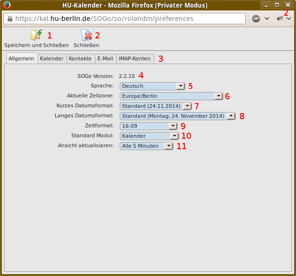Click the Speichern und Schließen icon

point(37,36)
